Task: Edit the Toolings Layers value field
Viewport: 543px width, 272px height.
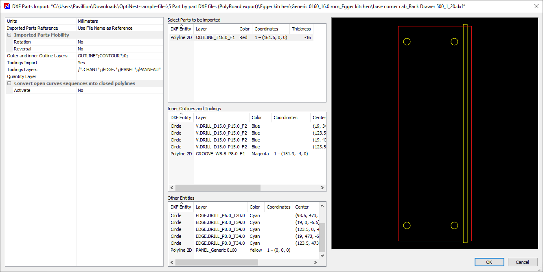Action: click(x=120, y=70)
